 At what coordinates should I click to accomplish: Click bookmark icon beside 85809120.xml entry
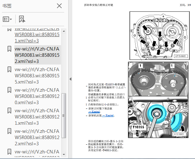click(9, 90)
